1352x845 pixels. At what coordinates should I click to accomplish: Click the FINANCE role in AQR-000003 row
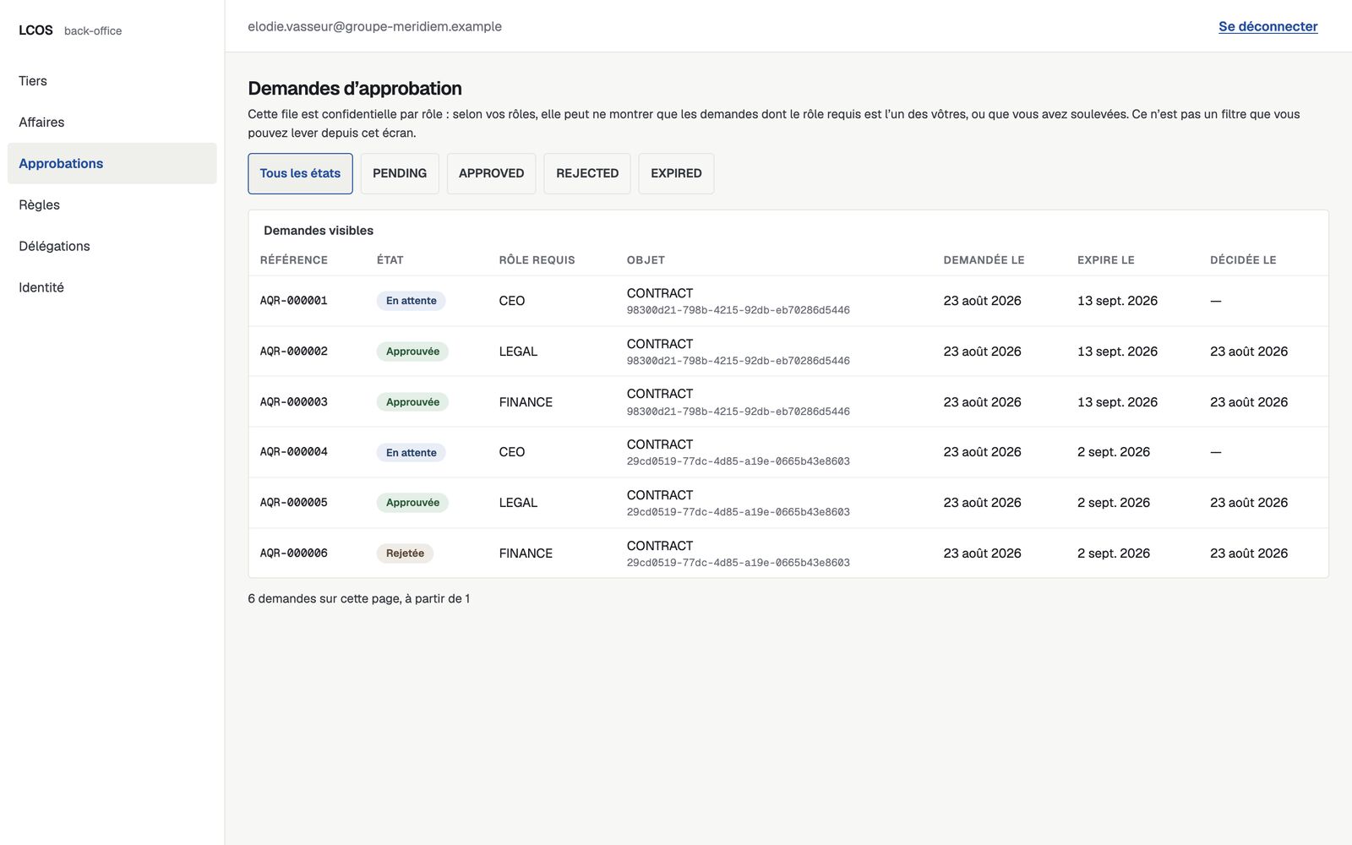pos(526,402)
